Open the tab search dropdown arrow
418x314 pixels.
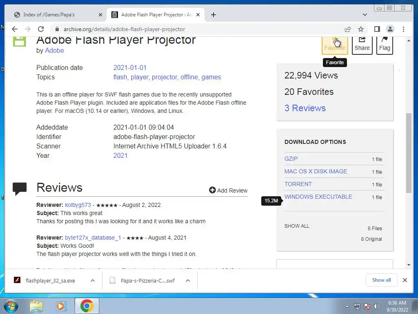365,15
